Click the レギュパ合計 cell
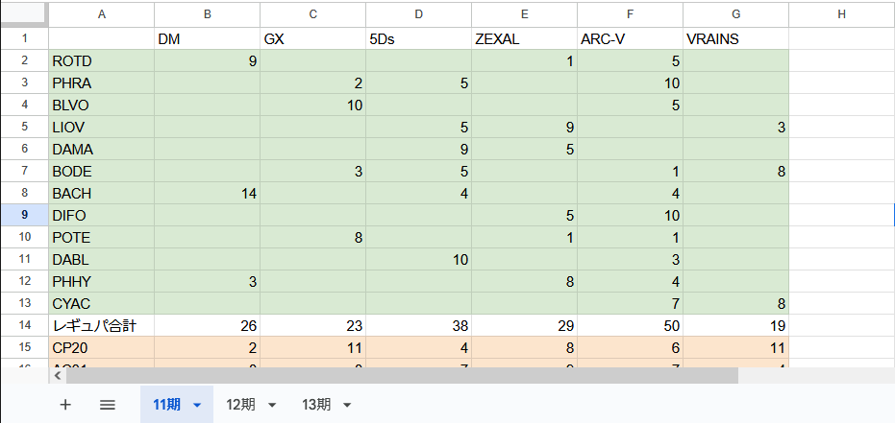This screenshot has height=423, width=895. [x=101, y=326]
